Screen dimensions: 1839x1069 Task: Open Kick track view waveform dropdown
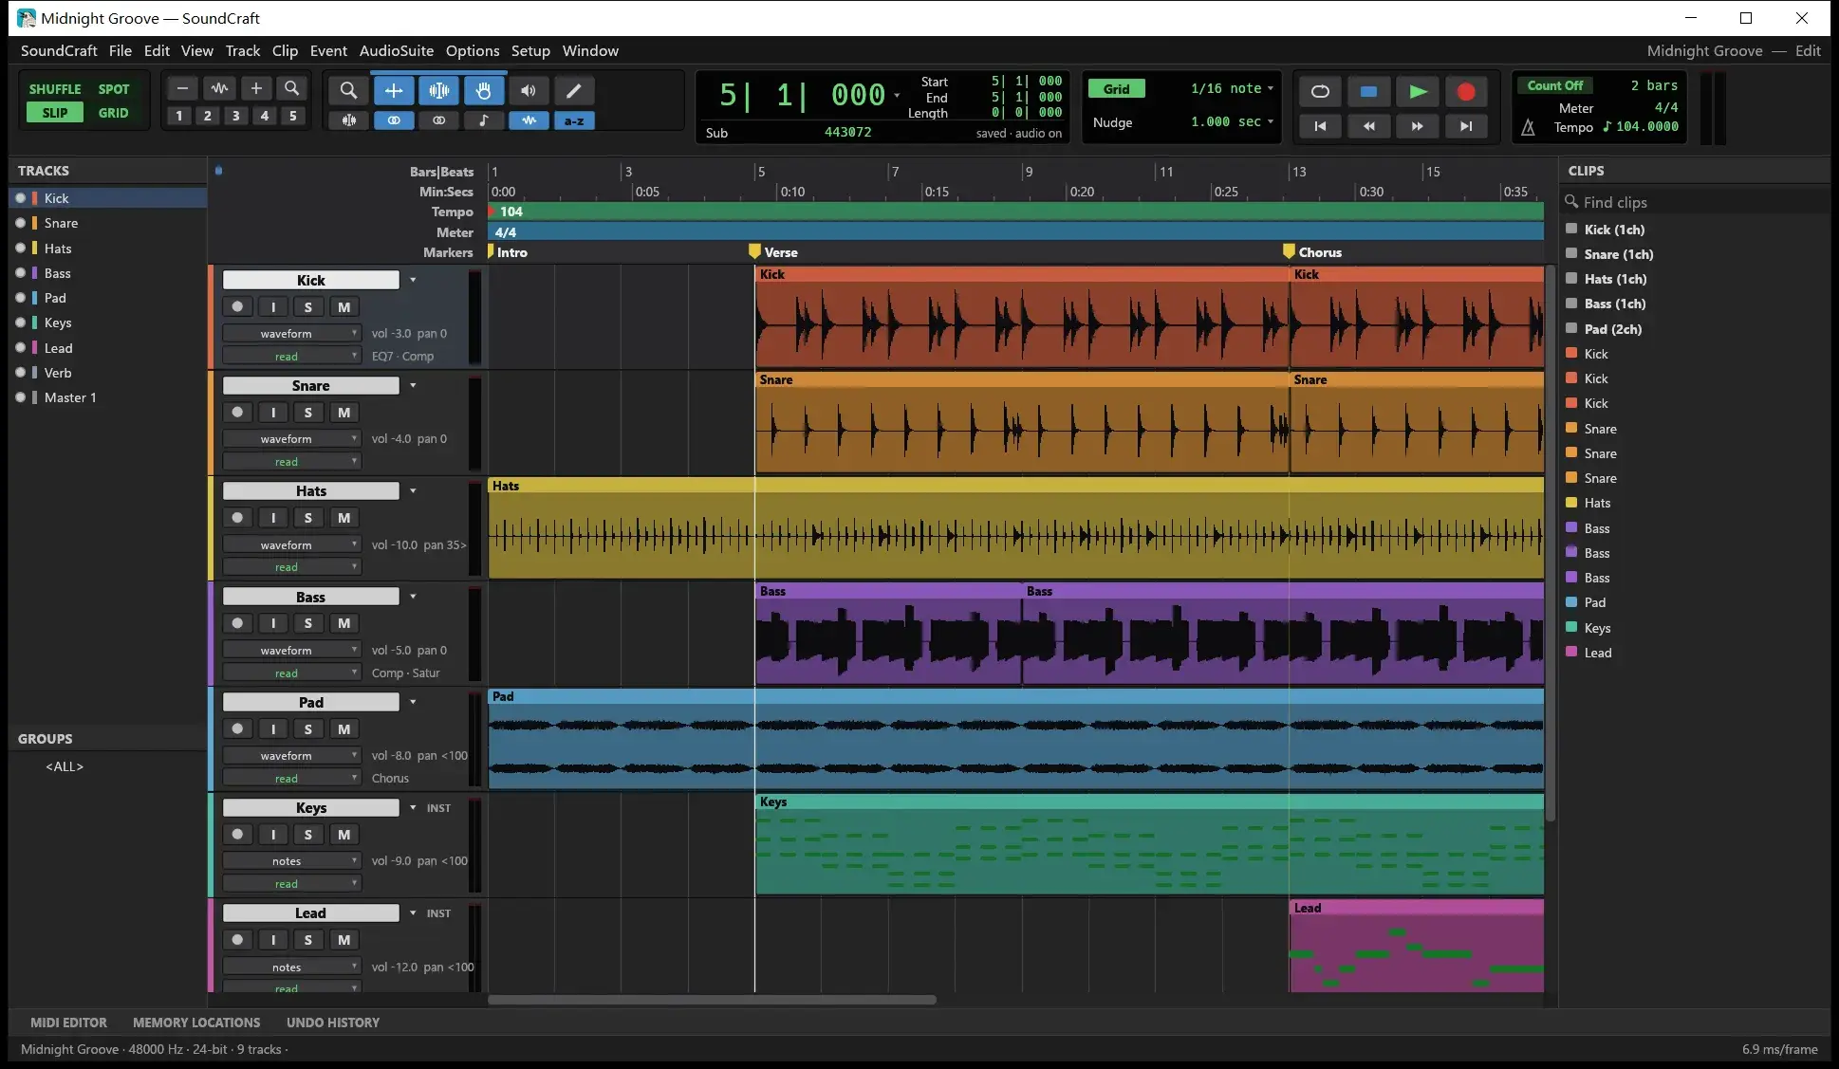292,334
